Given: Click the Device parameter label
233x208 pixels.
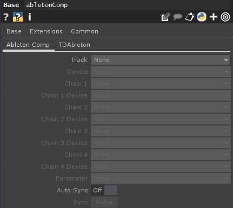Looking at the screenshot, I should click(x=77, y=72).
